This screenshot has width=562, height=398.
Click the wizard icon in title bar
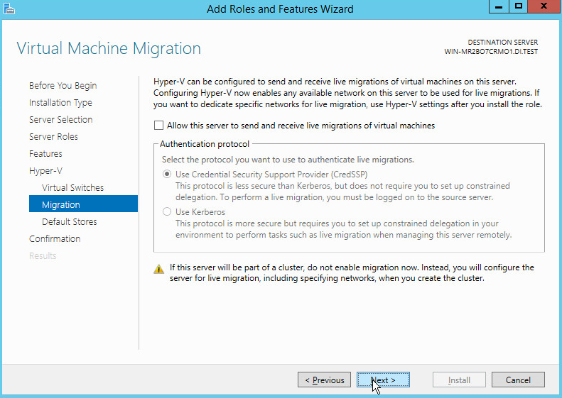(8, 9)
